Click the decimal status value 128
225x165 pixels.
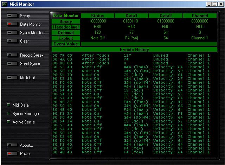point(97,32)
